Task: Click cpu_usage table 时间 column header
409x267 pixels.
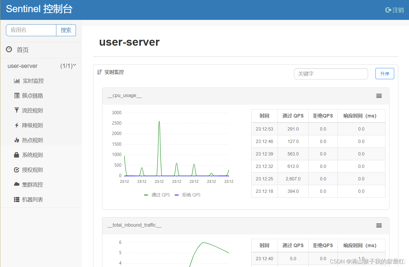Action: (x=265, y=116)
